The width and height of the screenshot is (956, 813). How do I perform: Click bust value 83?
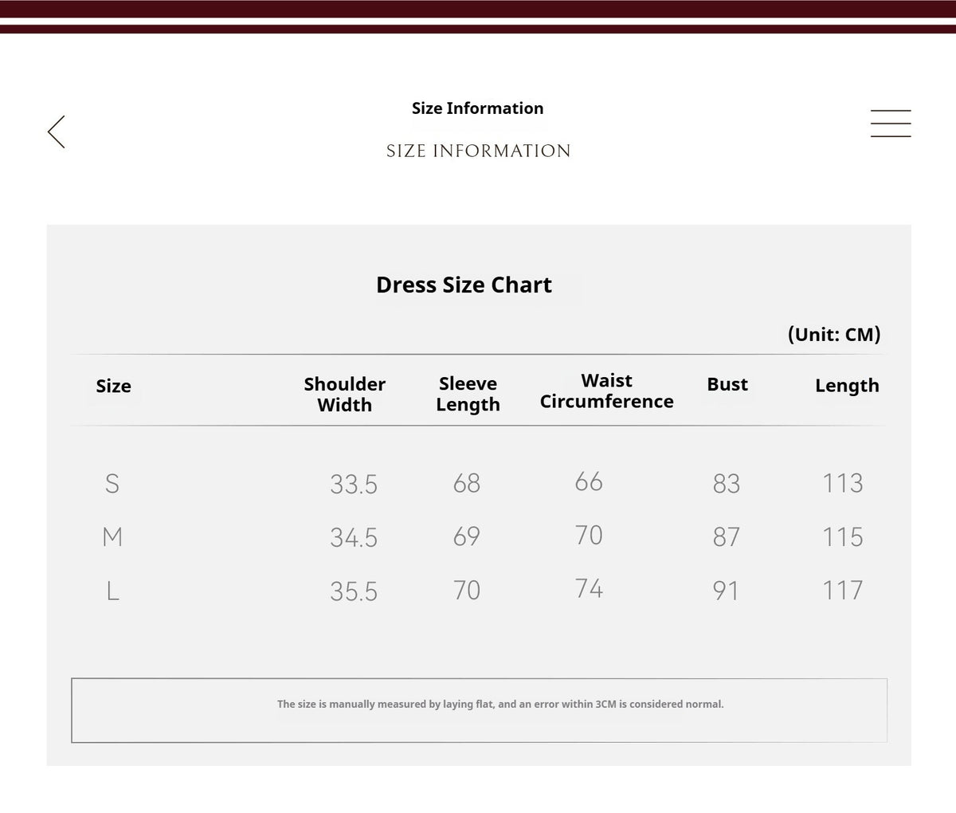point(727,483)
